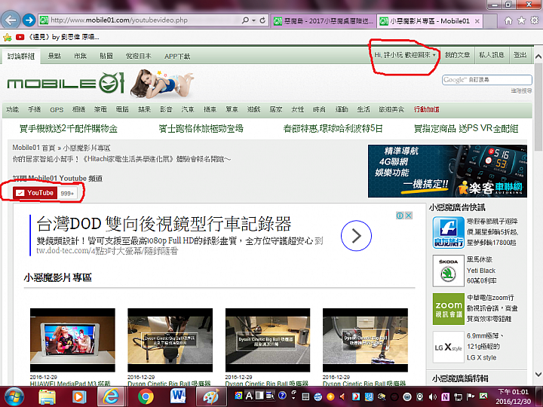
Task: Click 買指定商品 送PS VR全配組 link
Action: click(x=466, y=129)
